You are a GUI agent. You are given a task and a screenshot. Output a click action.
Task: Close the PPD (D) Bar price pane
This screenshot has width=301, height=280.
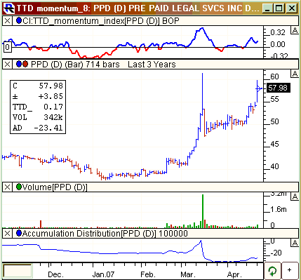(x=7, y=65)
